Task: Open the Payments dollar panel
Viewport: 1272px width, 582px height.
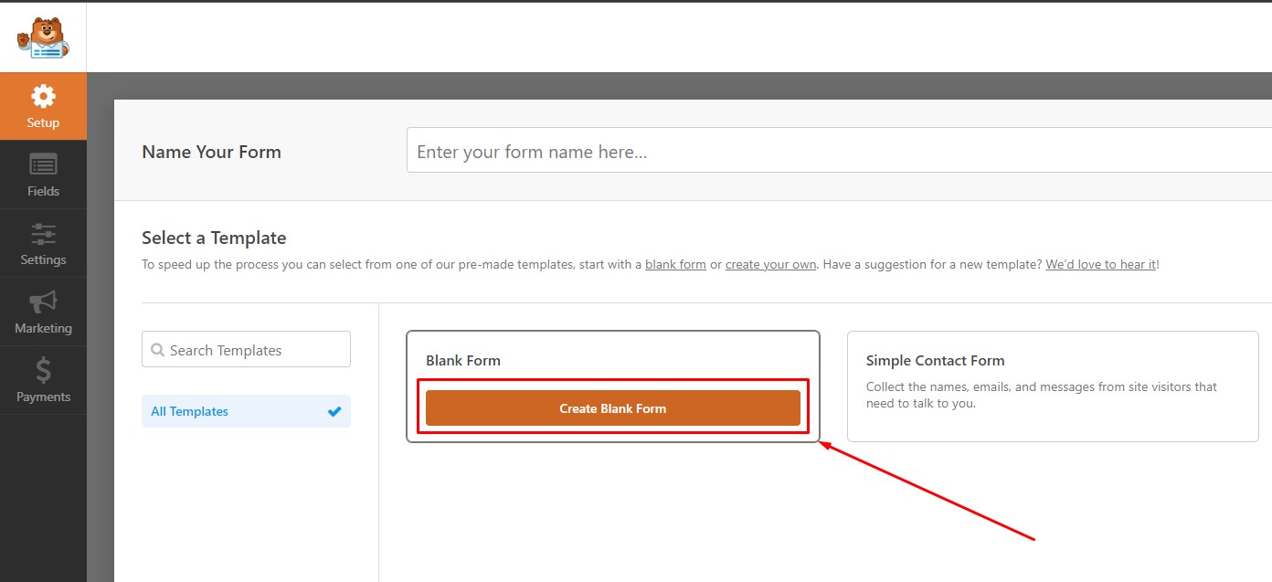Action: click(x=43, y=381)
